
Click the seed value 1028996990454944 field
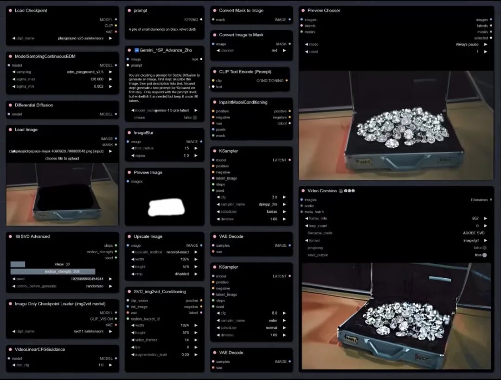(62, 279)
